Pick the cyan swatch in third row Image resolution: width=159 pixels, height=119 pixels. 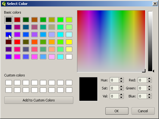click(60, 35)
